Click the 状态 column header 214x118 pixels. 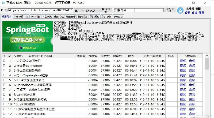(x=171, y=56)
